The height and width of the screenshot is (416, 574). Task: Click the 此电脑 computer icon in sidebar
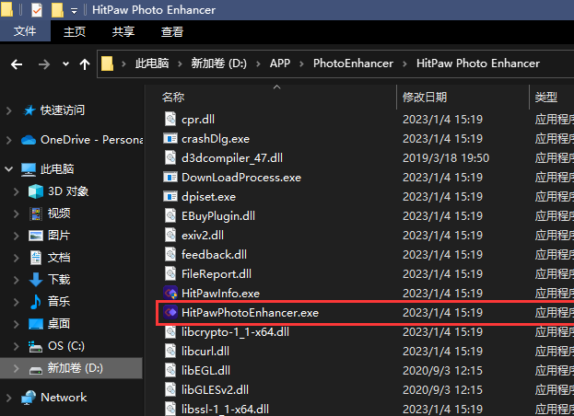pos(29,169)
